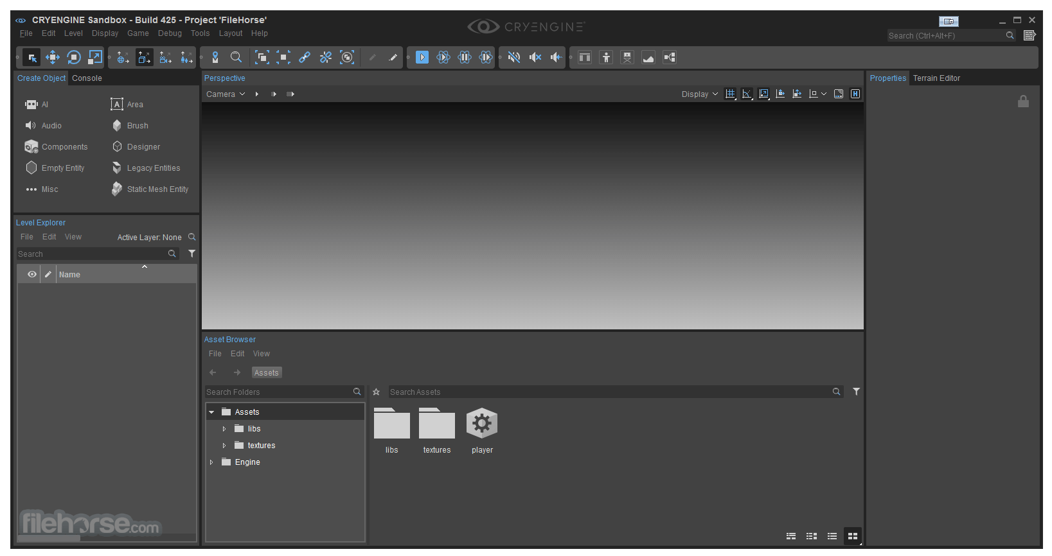1052x556 pixels.
Task: Toggle snap to grid in the viewport header
Action: coord(730,94)
